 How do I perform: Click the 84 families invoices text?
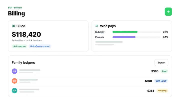[x=27, y=41]
